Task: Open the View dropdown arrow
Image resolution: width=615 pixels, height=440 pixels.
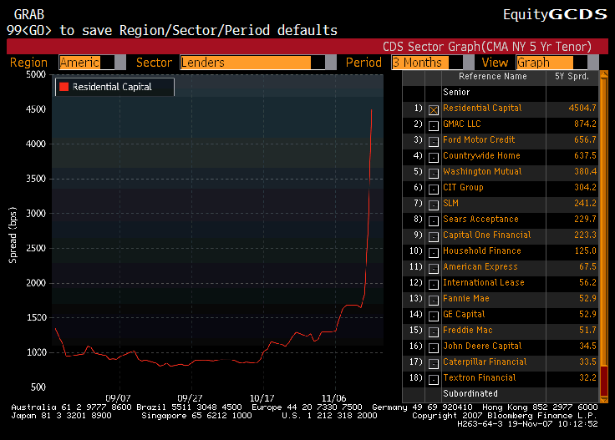Action: 593,63
